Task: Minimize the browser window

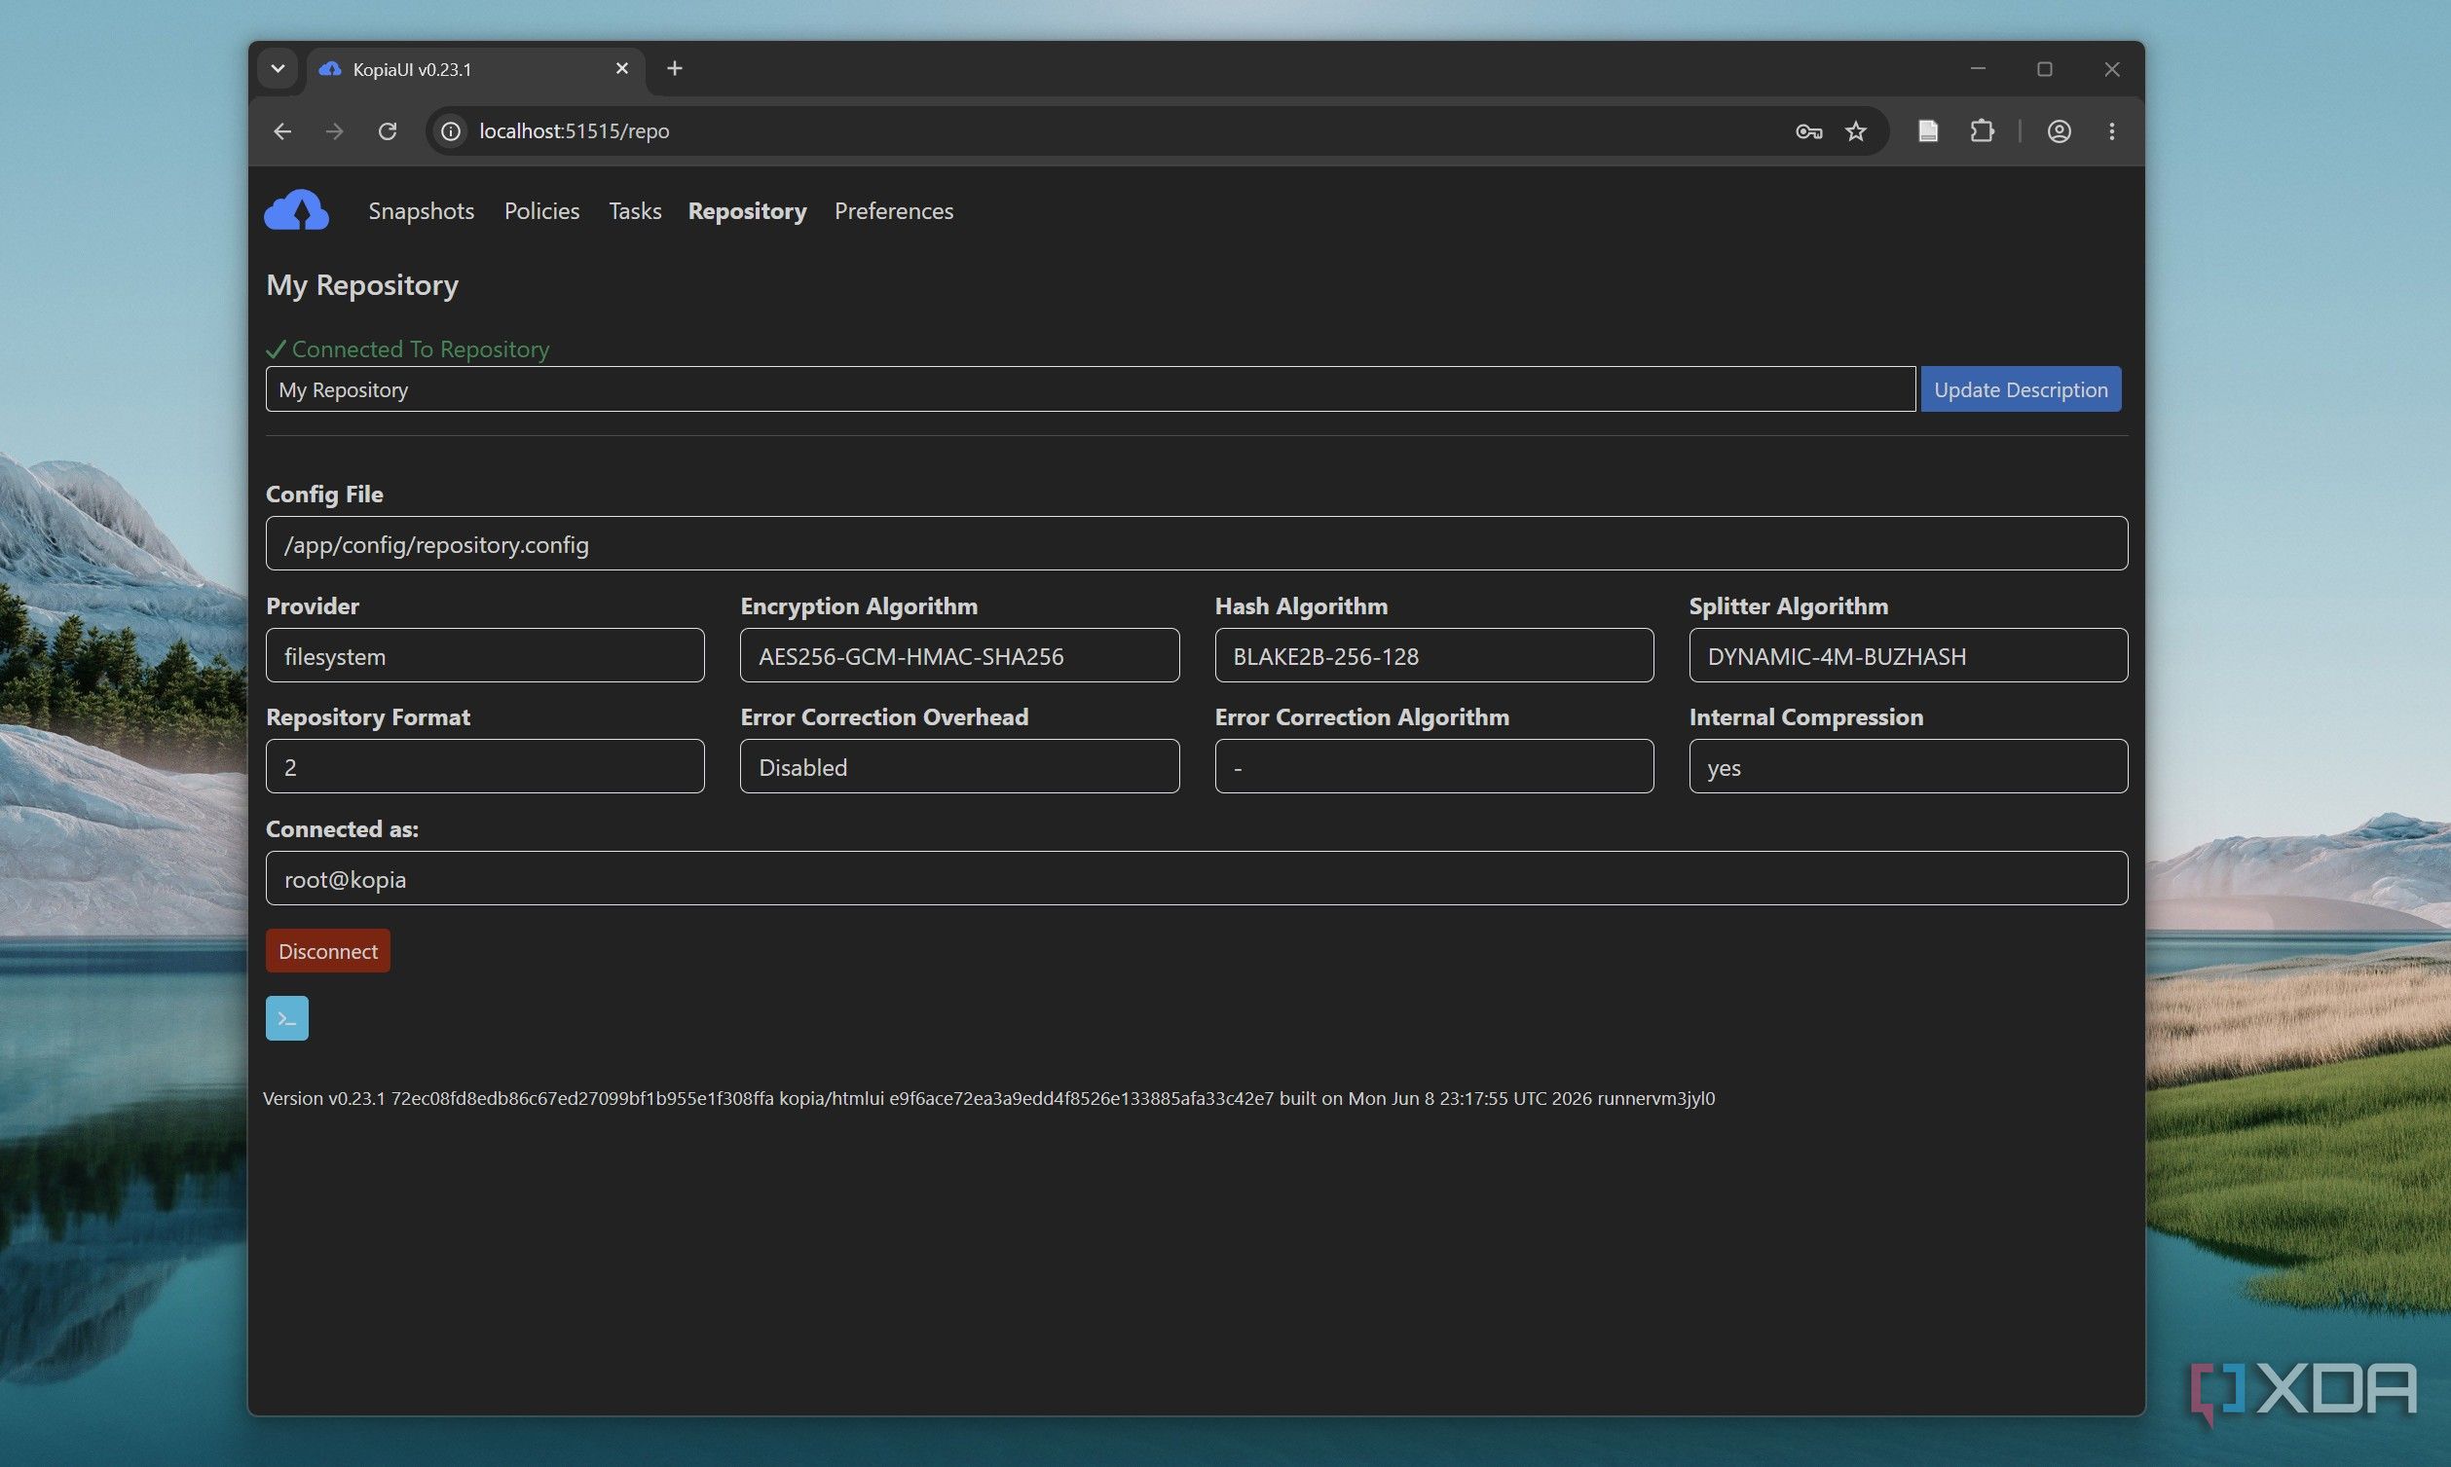Action: [x=1978, y=68]
